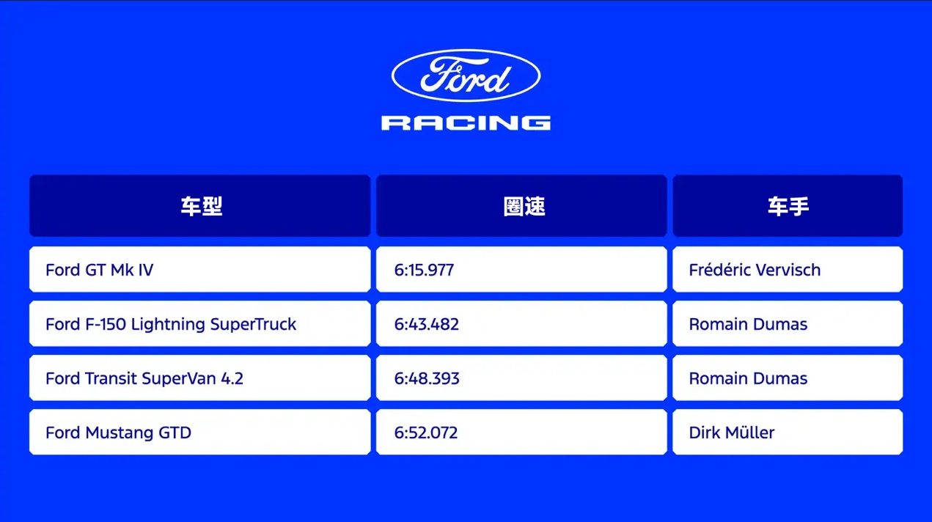Click the 车手 column header
Screen dimensions: 932x522
(x=788, y=206)
